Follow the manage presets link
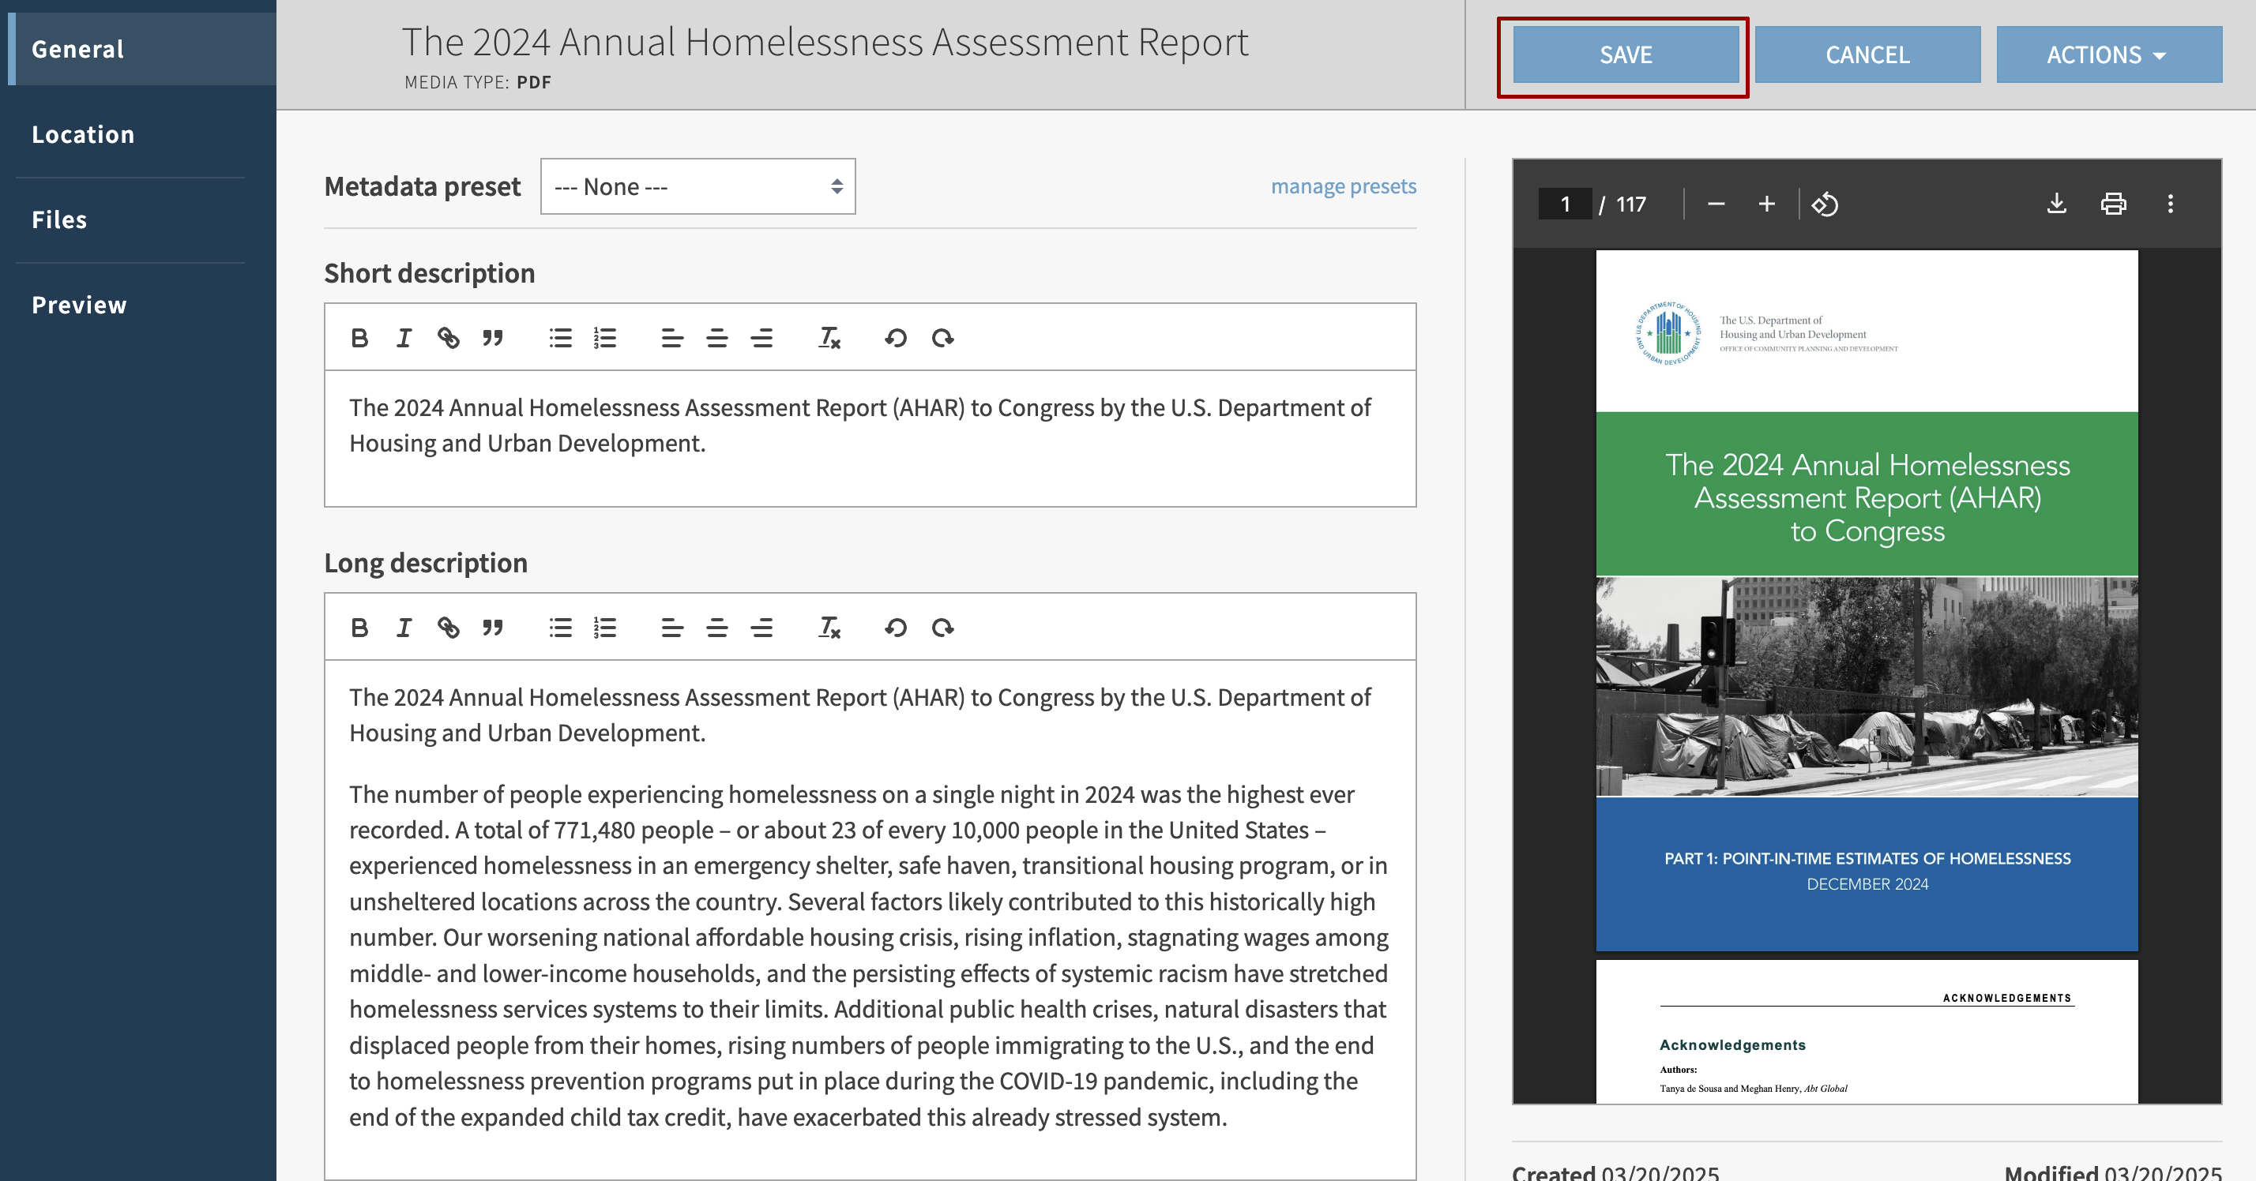Viewport: 2256px width, 1181px height. point(1344,186)
